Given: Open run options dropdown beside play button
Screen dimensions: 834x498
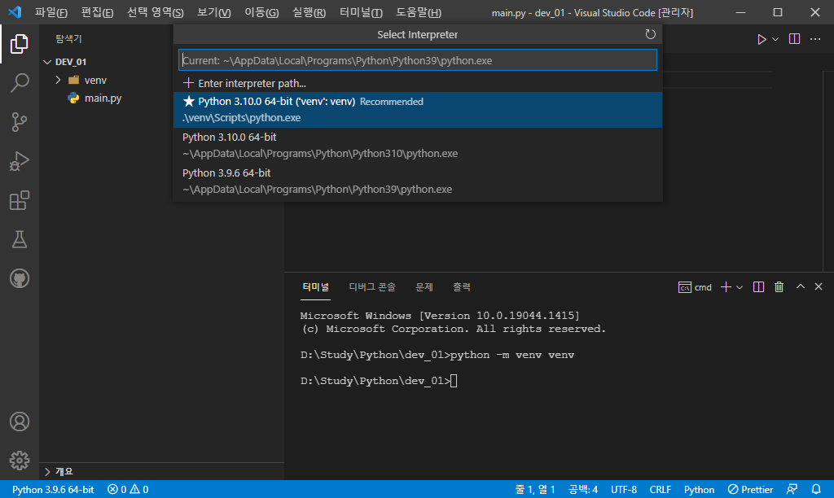Looking at the screenshot, I should (x=775, y=39).
